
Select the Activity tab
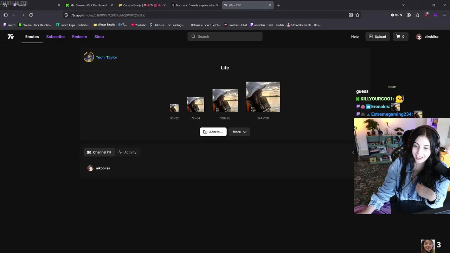point(127,152)
